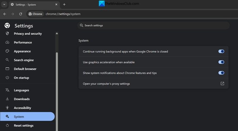Screen dimensions: 238x131
Task: Turn off system notifications about Chrome features
Action: 221,73
